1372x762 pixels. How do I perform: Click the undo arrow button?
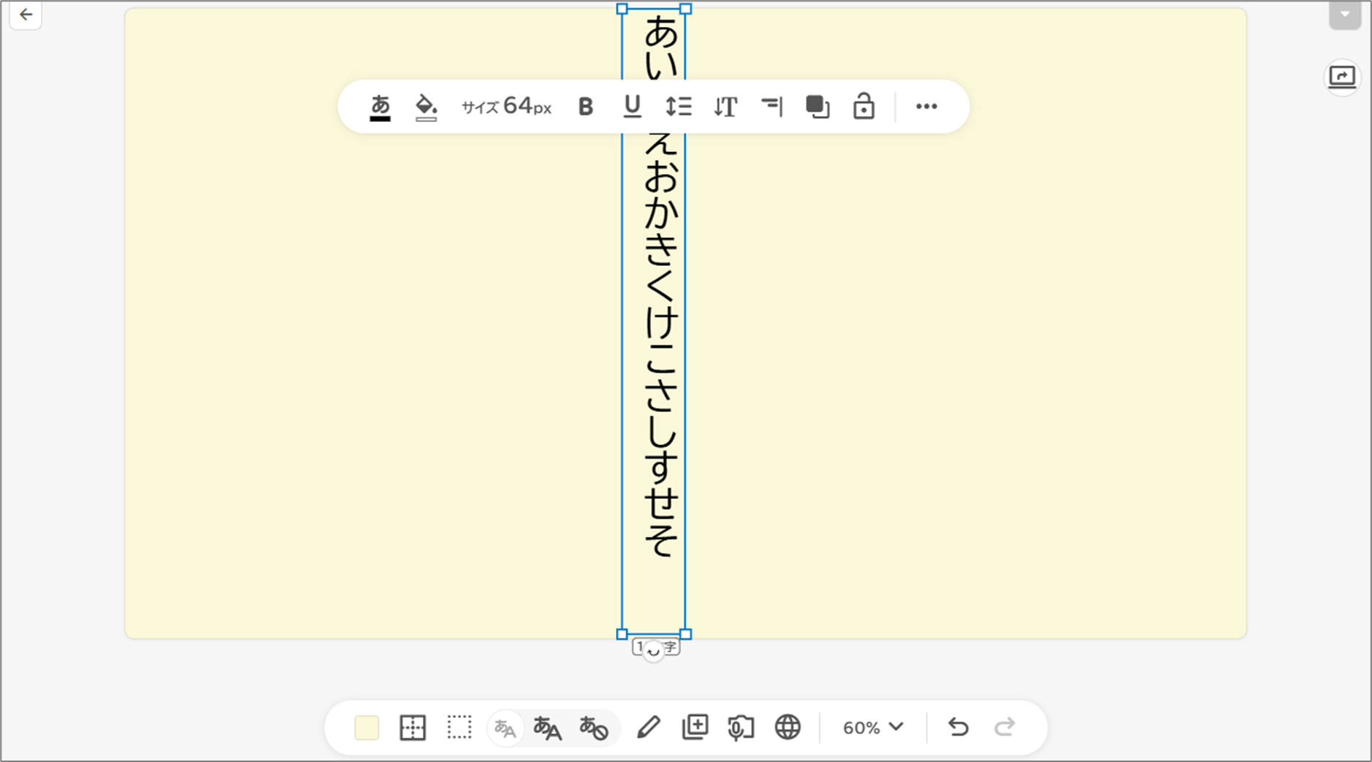click(958, 728)
